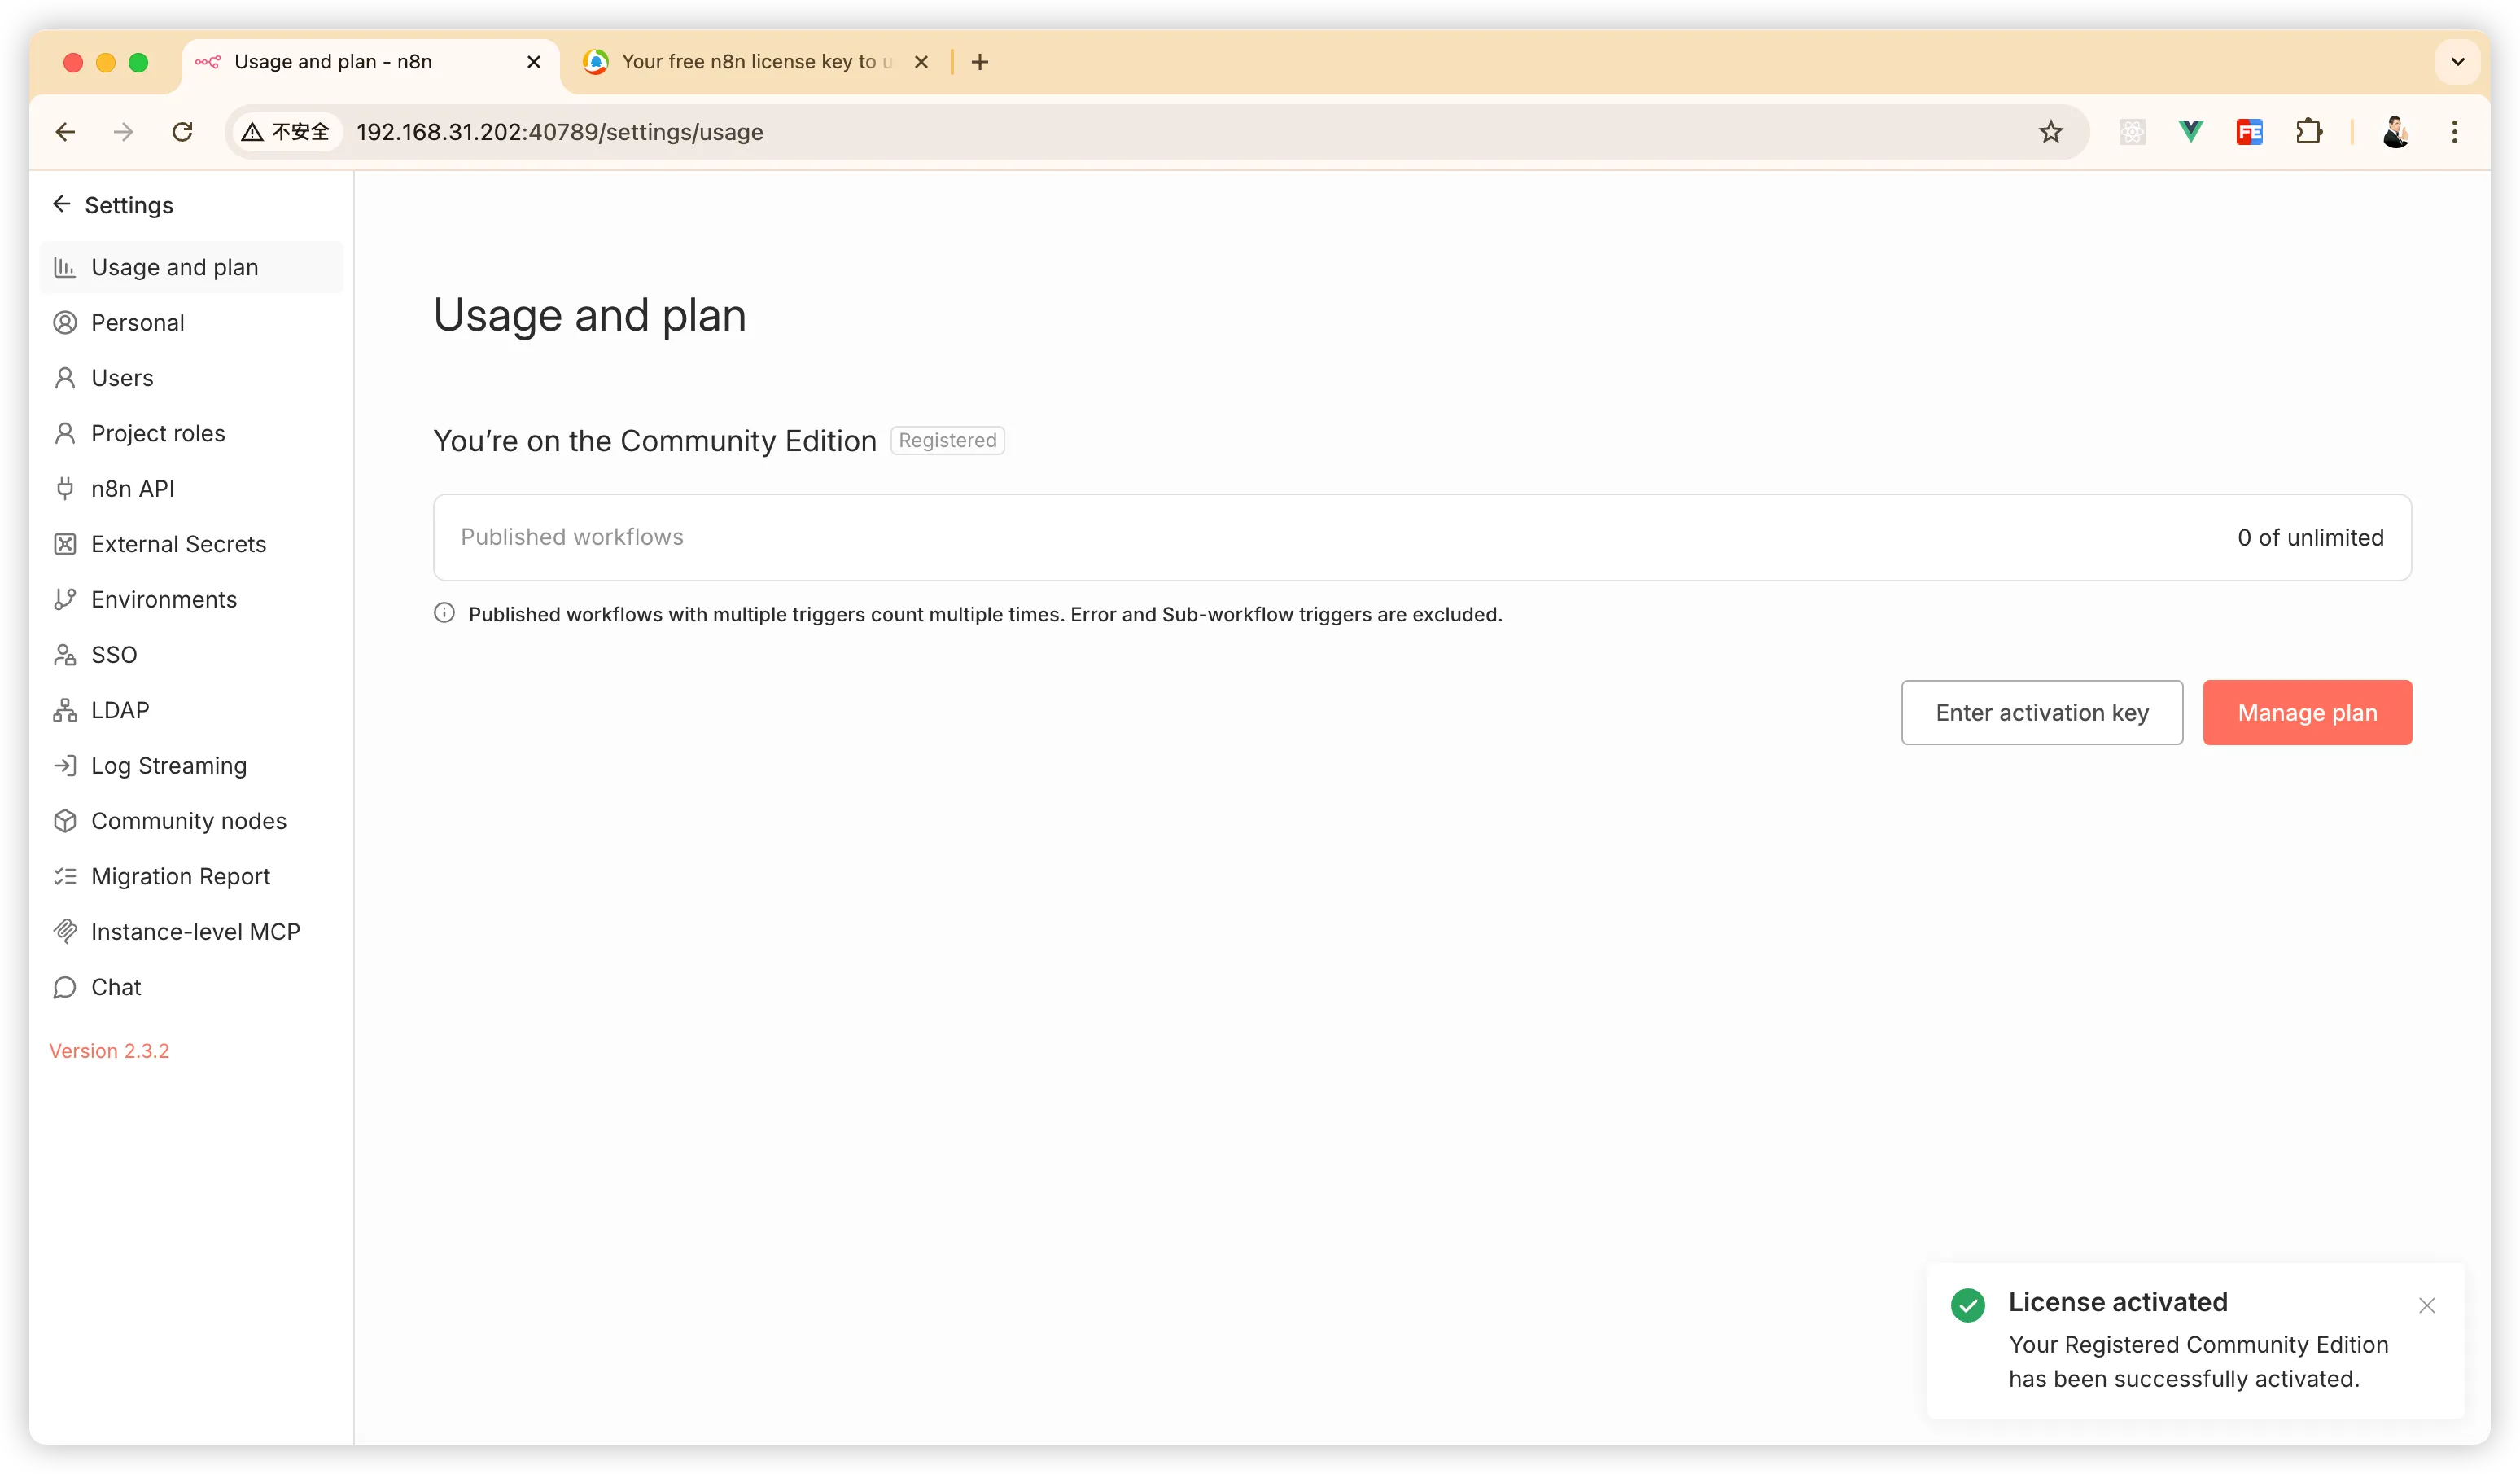This screenshot has width=2520, height=1474.
Task: Click the License activated toast title
Action: click(2118, 1302)
